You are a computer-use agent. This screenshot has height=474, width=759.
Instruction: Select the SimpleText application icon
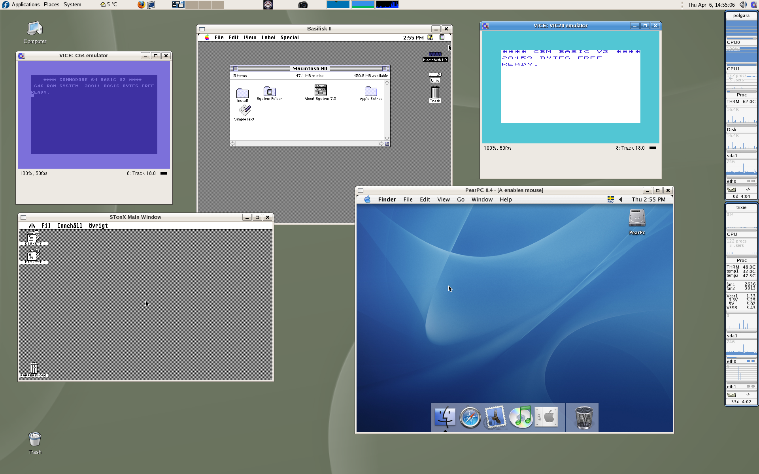[x=244, y=111]
